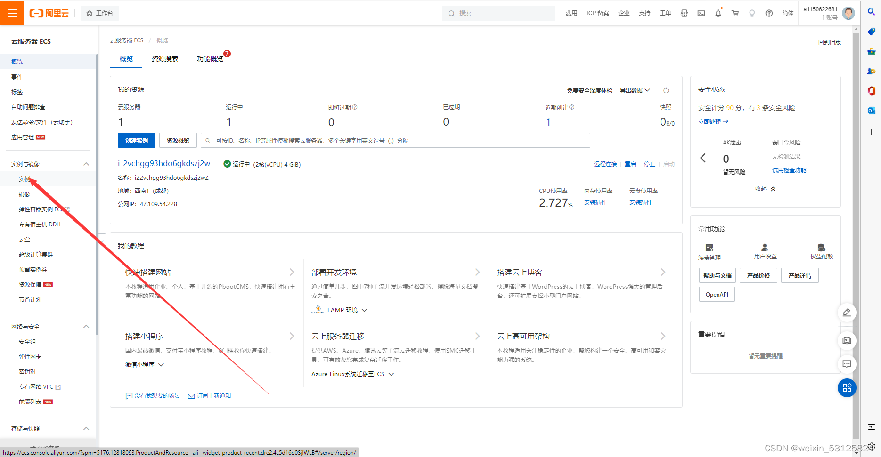Open the help question mark icon

[769, 13]
